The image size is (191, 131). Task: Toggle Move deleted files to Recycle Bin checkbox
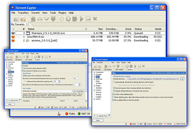pyautogui.click(x=113, y=100)
